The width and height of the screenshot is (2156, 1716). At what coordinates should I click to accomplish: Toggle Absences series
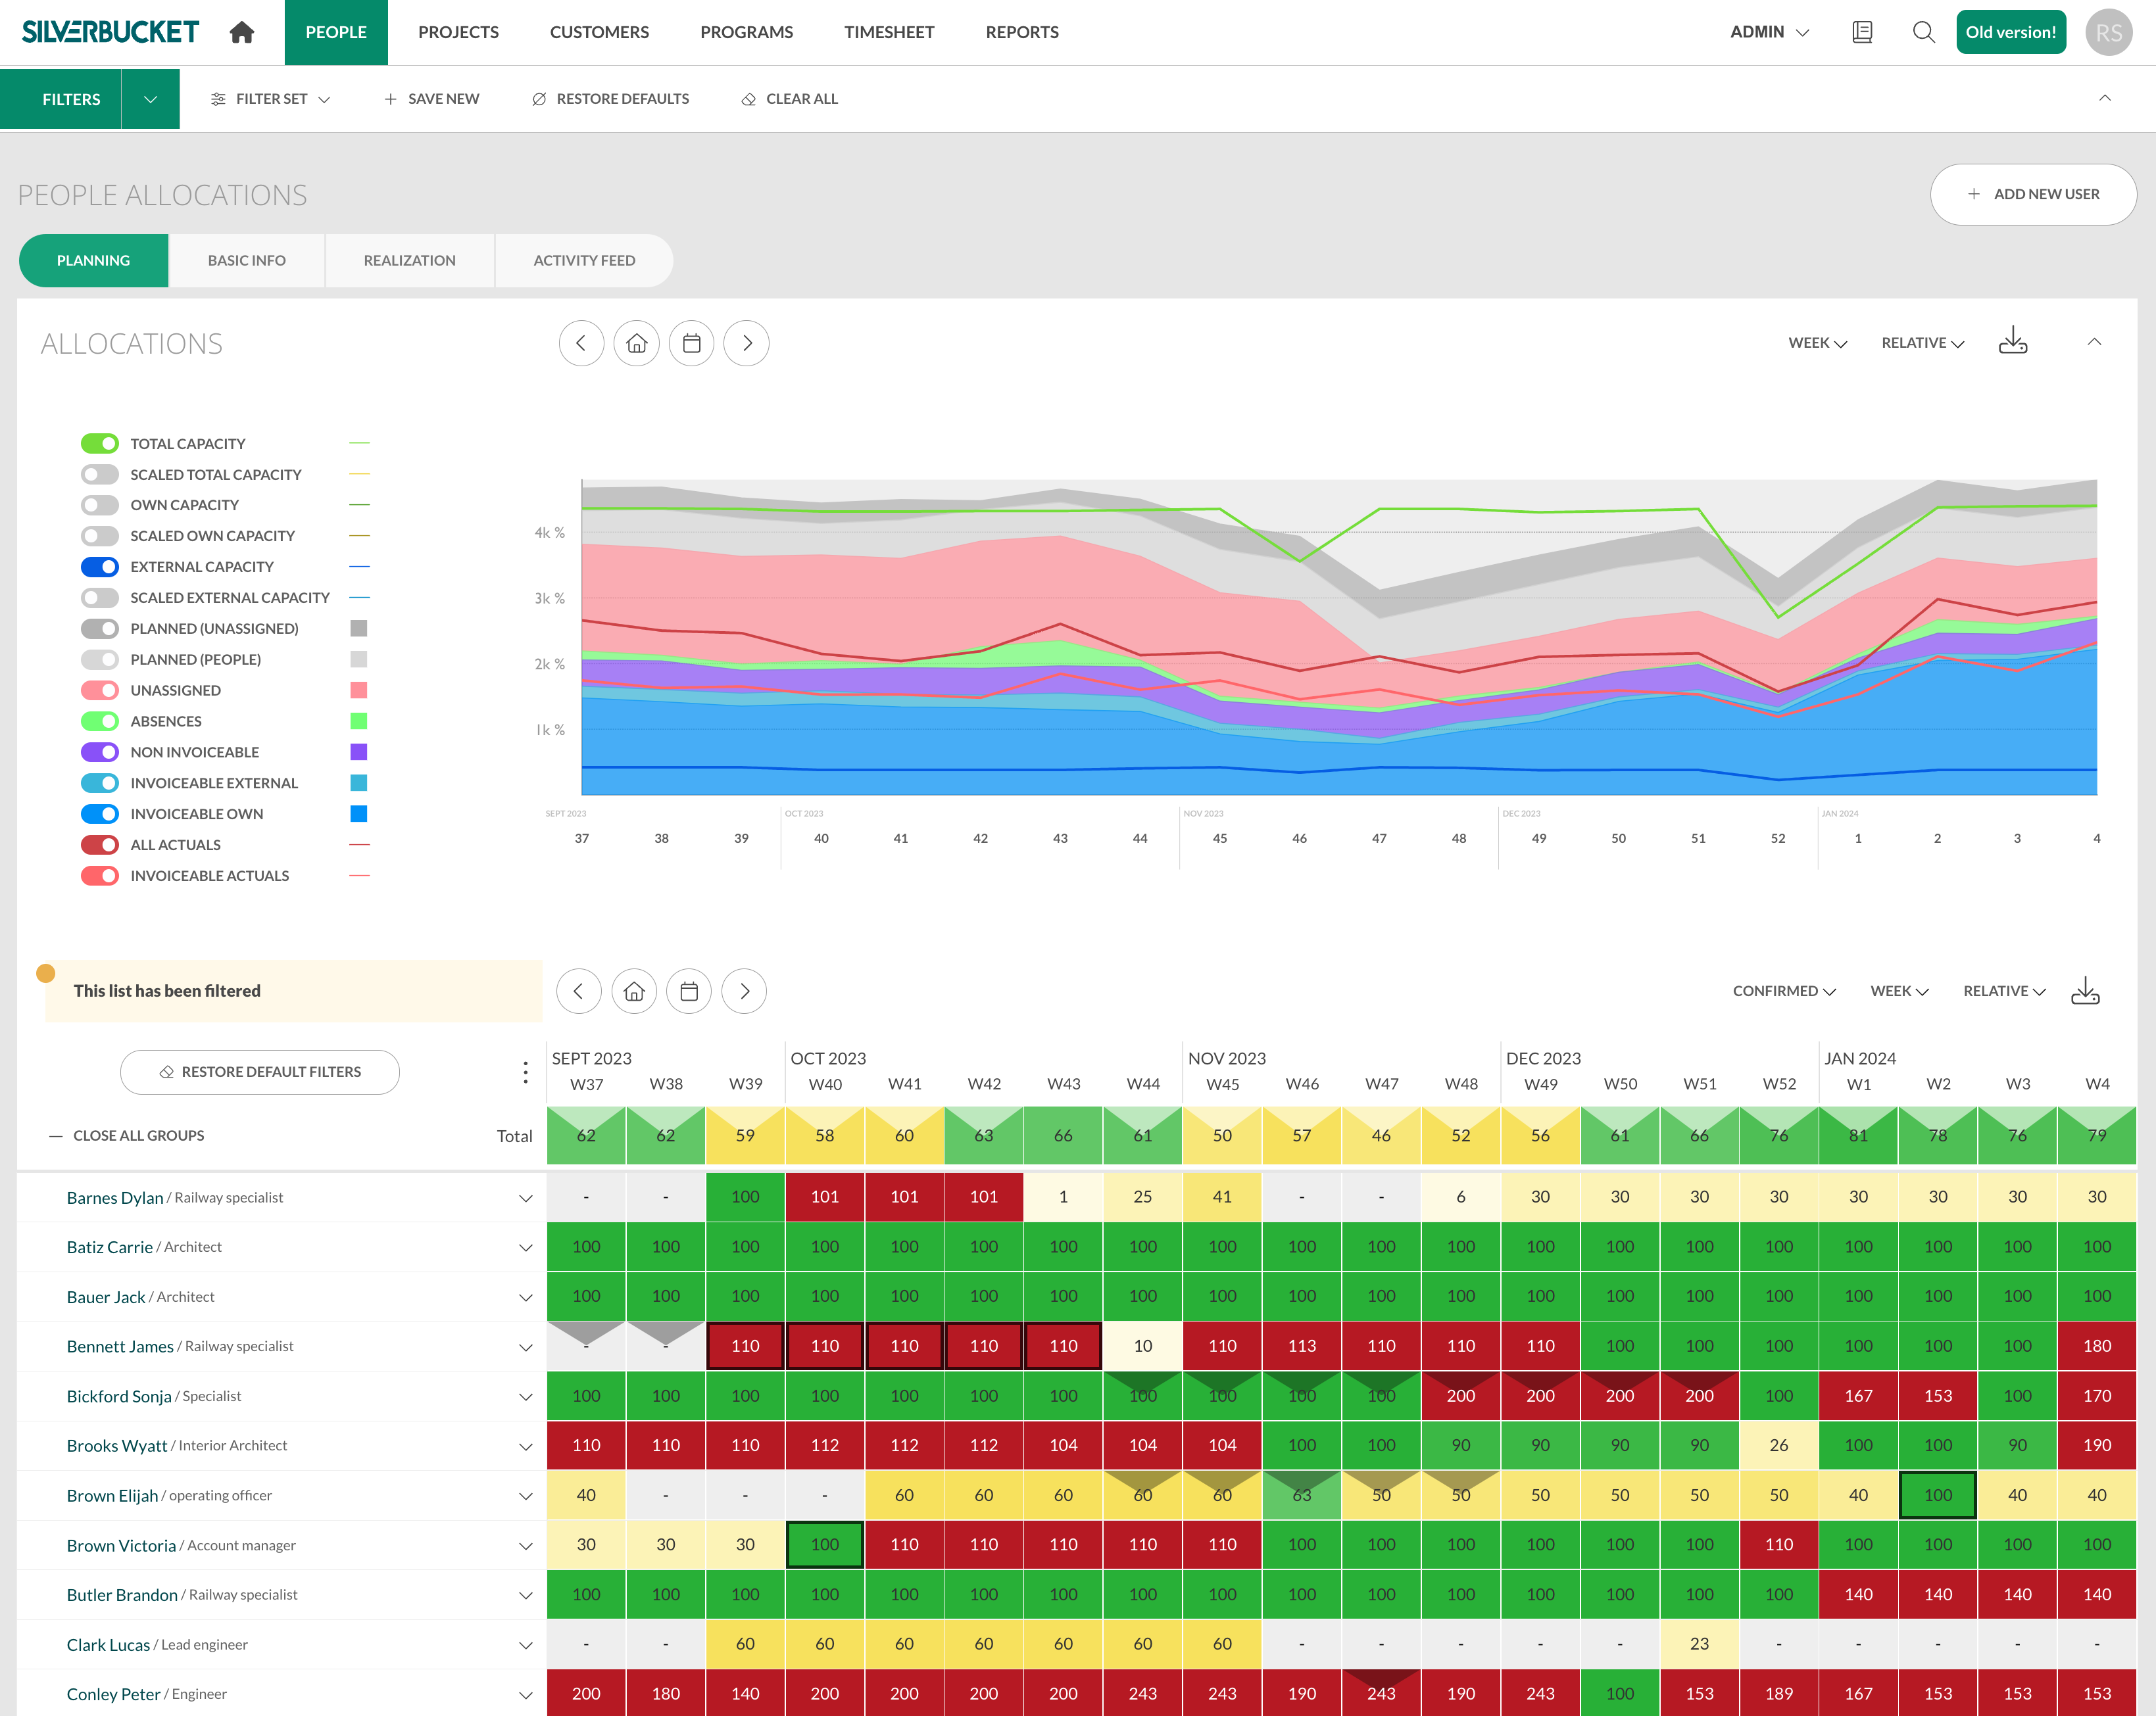(x=100, y=721)
